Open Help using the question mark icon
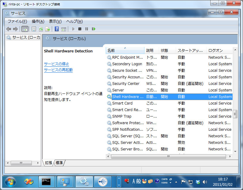This screenshot has height=190, width=243. click(x=57, y=29)
